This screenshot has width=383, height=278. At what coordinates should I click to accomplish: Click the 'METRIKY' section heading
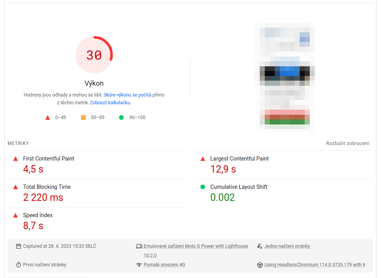point(18,143)
